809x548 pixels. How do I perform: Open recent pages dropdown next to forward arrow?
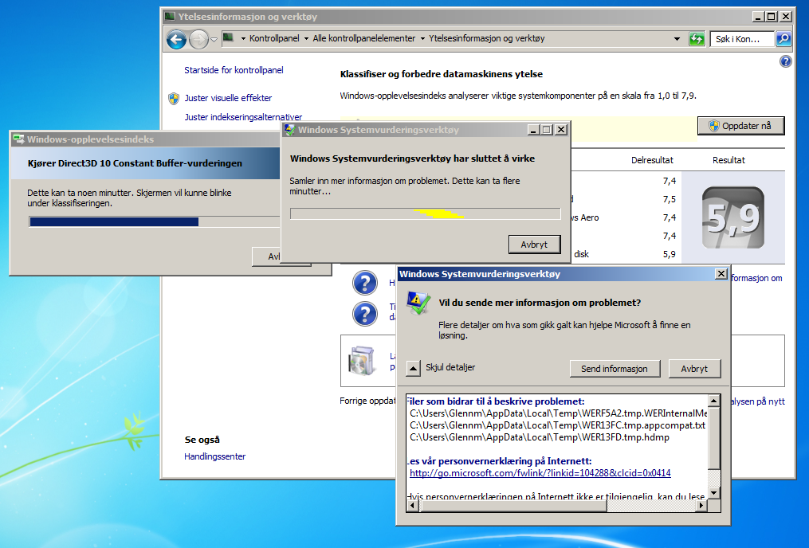[x=214, y=40]
